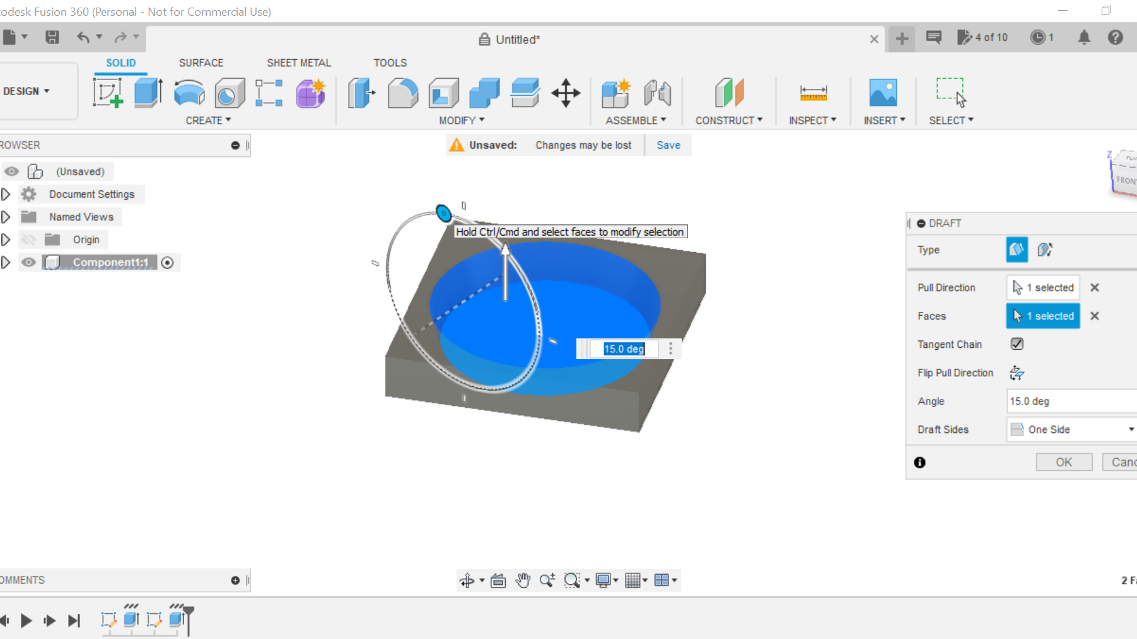Toggle the Tangent Chain checkbox

1017,344
